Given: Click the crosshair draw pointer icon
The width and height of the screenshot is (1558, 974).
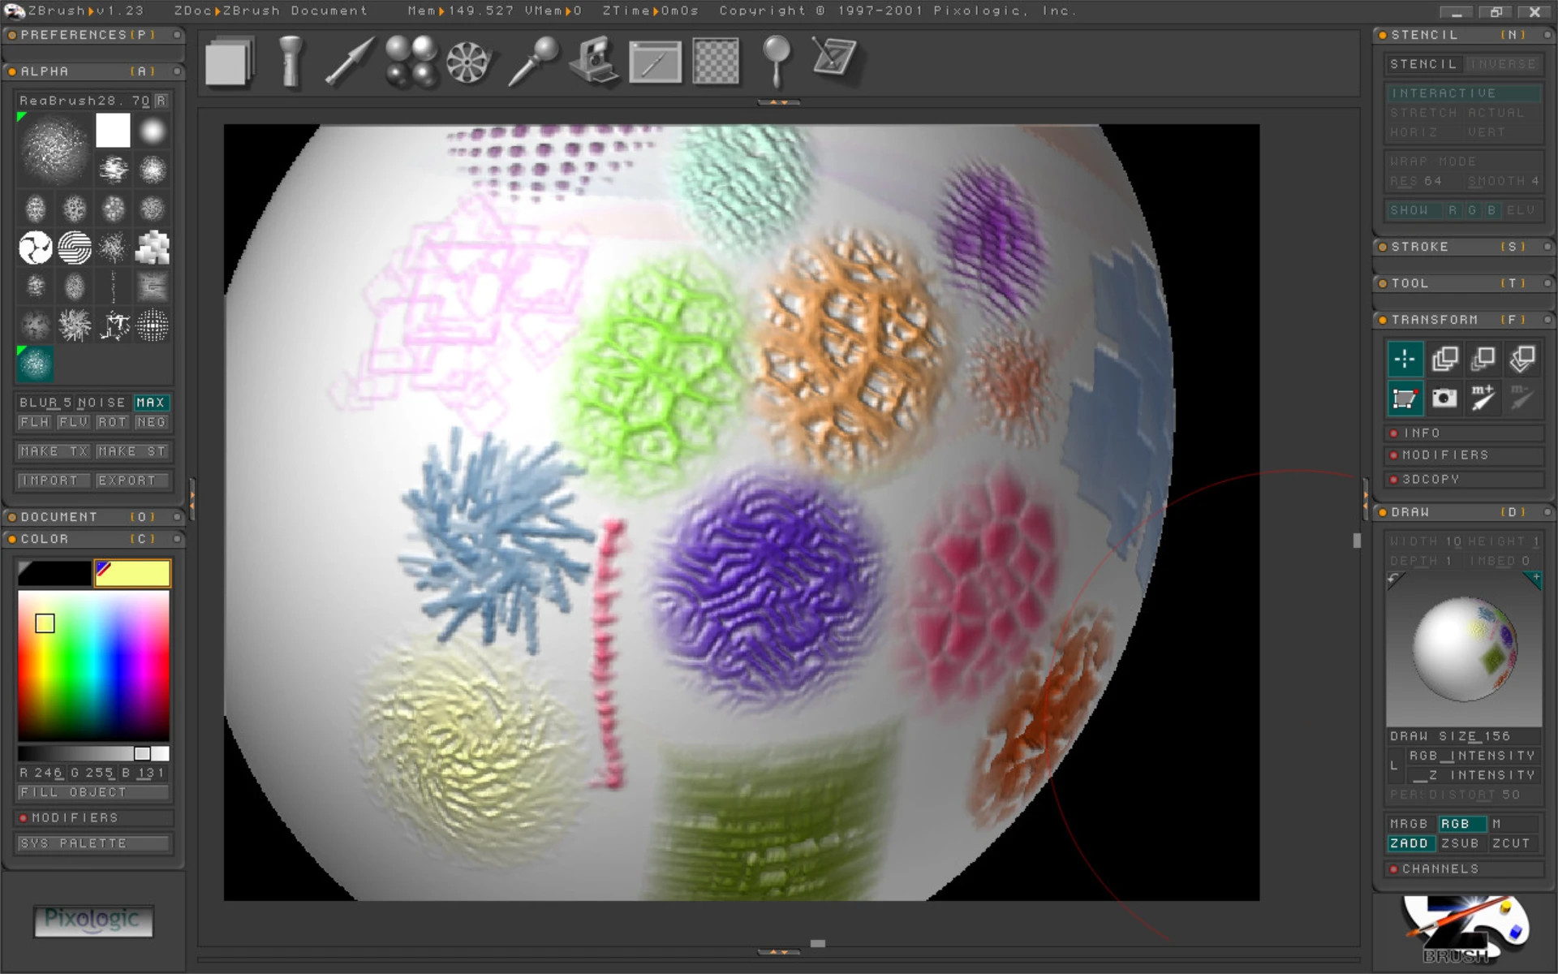Looking at the screenshot, I should pos(1405,359).
